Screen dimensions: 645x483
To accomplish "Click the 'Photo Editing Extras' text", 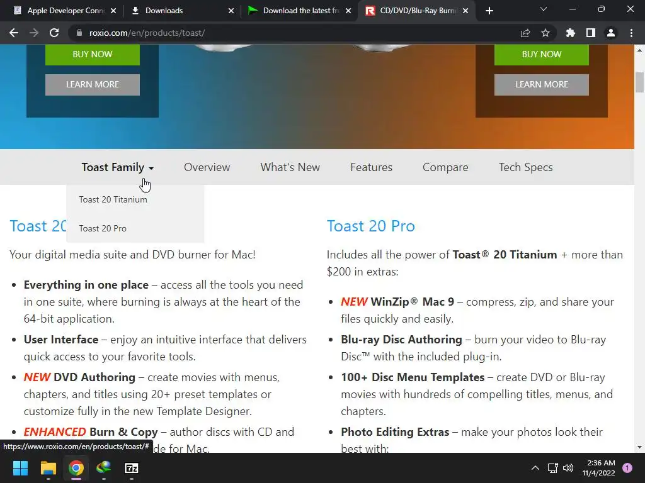I will 395,432.
